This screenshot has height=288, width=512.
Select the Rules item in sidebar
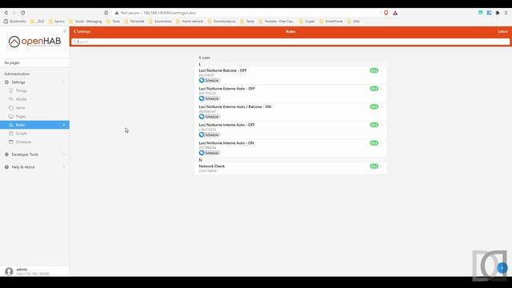34,125
